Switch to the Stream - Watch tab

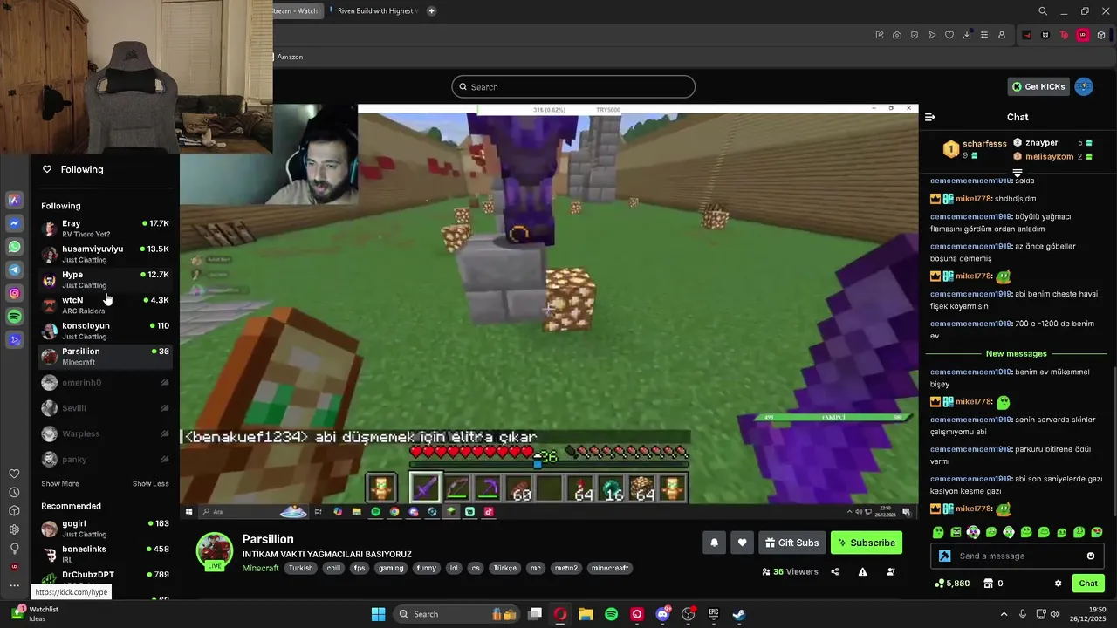pyautogui.click(x=298, y=11)
